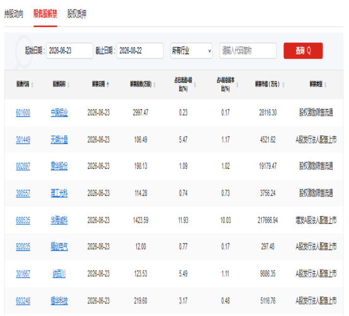
Task: Sort by 占A股总股本比(%) sort icon
Action: 237,85
